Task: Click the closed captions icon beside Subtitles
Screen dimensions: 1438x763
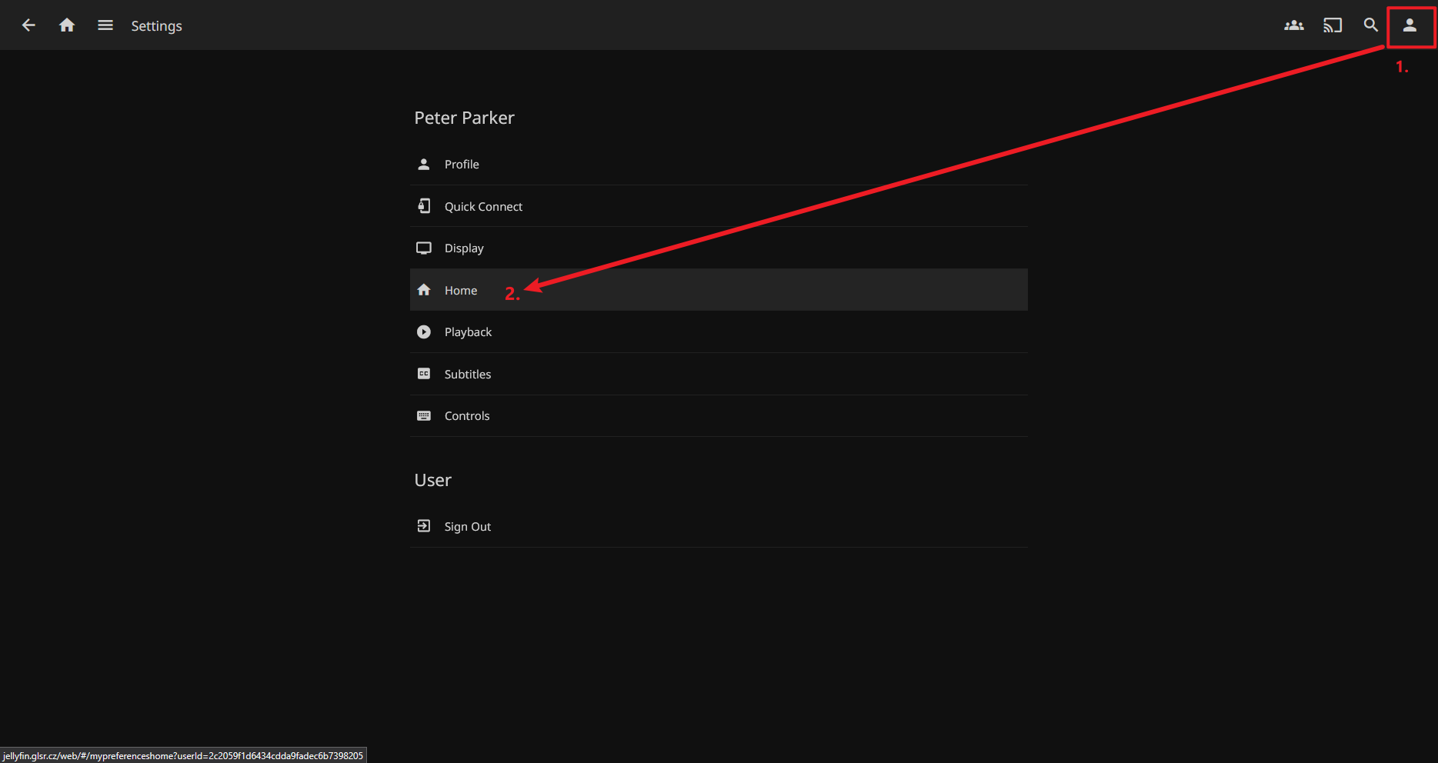Action: coord(424,374)
